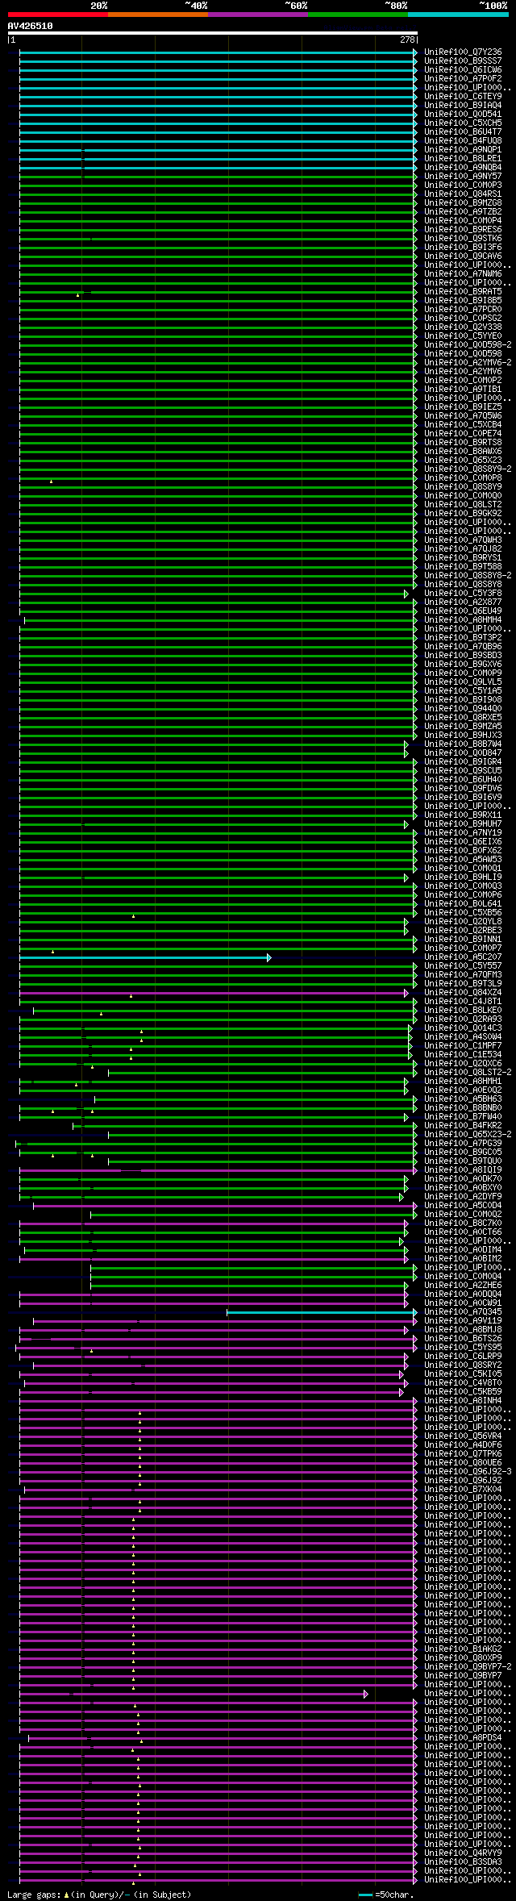The height and width of the screenshot is (1901, 516).
Task: Click label UniRef100_B4FUQ8
Action: 463,141
